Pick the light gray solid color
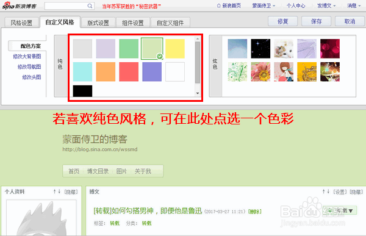 (x=82, y=49)
